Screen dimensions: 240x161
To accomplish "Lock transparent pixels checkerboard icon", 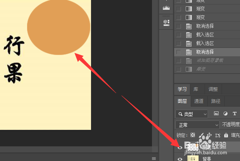I will [193, 135].
